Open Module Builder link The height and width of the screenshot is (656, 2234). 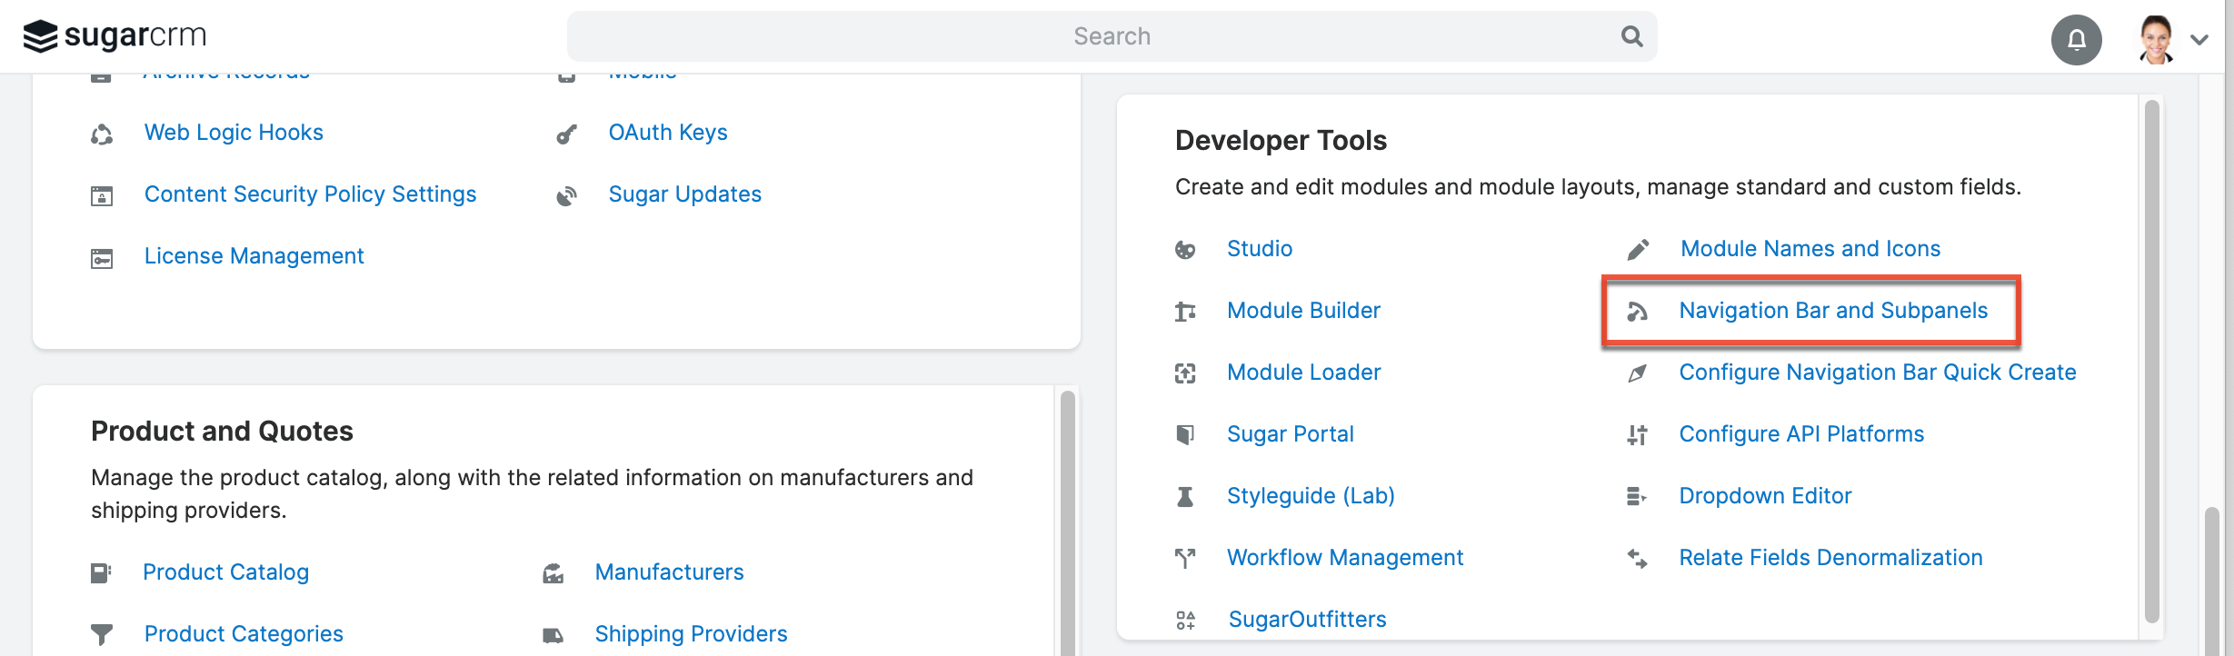[x=1303, y=311]
